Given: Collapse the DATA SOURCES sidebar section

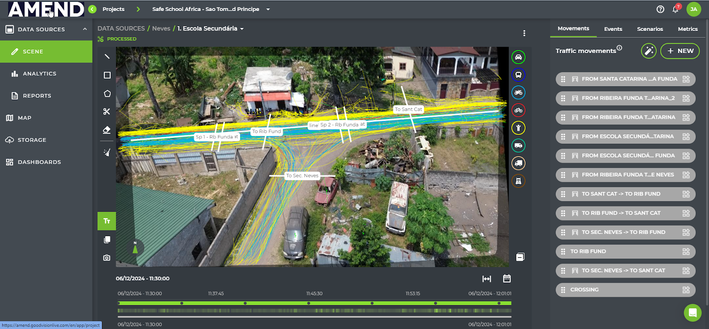Looking at the screenshot, I should [85, 29].
